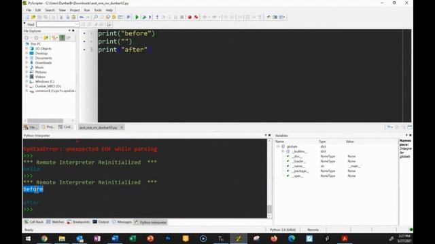Click the New file icon
Viewport: 435px width, 244px height.
pos(27,17)
